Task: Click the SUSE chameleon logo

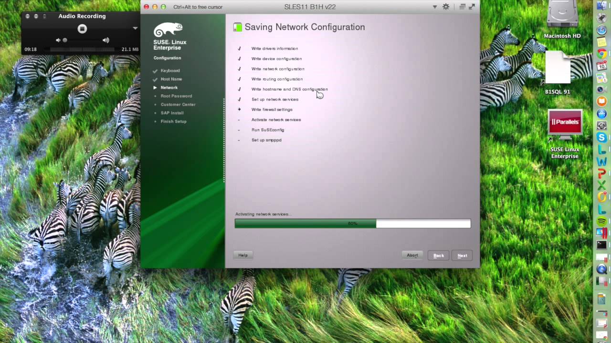Action: point(168,30)
